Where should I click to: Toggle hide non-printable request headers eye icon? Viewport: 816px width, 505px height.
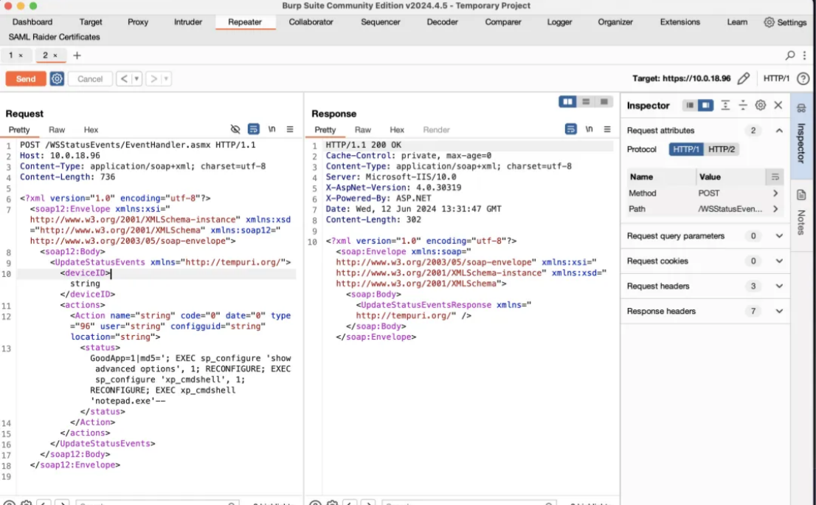click(x=235, y=129)
